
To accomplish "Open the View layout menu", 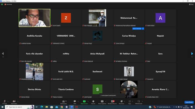I will (191, 4).
